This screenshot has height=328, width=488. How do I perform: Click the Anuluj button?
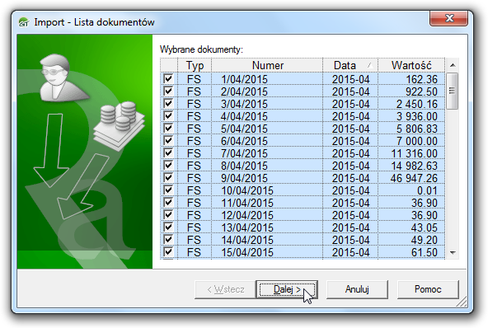(357, 289)
